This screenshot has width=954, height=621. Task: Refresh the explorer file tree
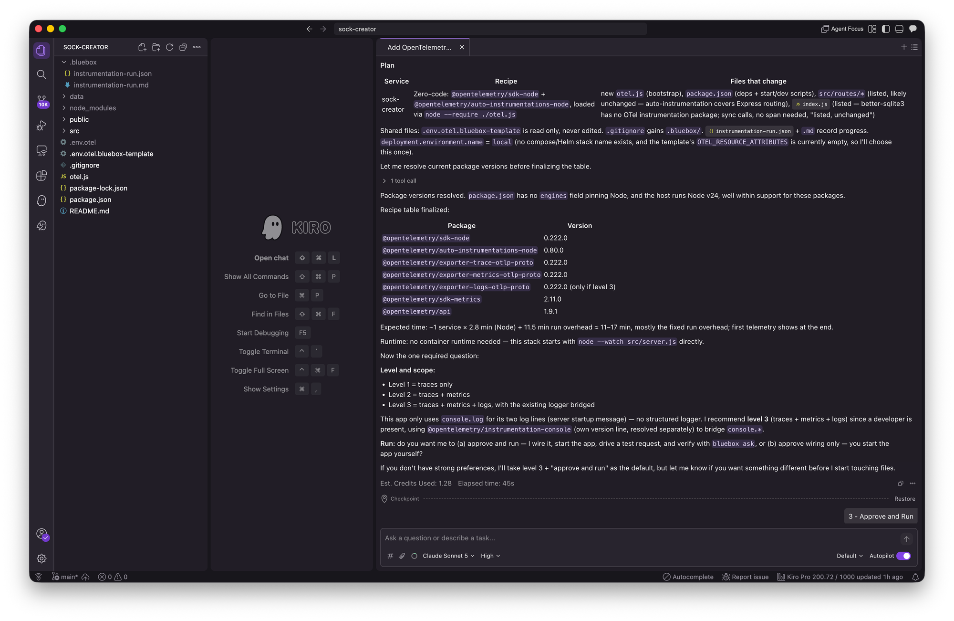169,47
